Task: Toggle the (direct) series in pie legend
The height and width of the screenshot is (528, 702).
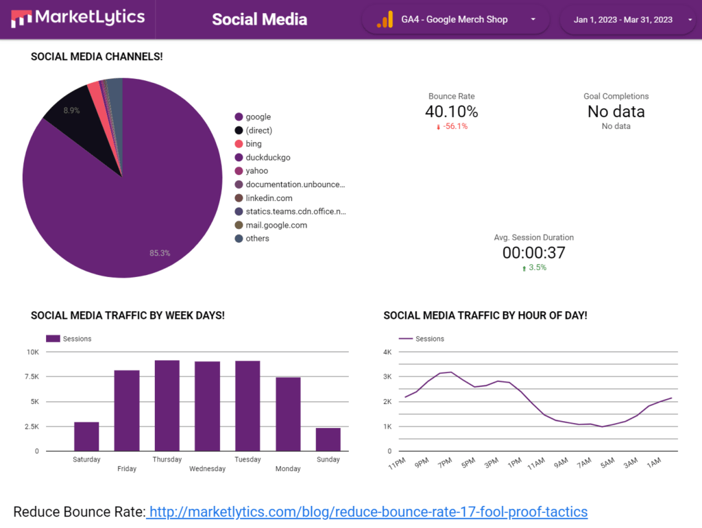Action: coord(258,130)
